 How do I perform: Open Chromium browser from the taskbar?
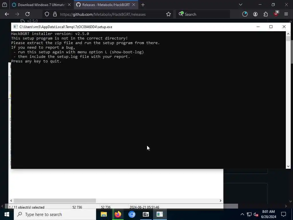click(x=132, y=214)
